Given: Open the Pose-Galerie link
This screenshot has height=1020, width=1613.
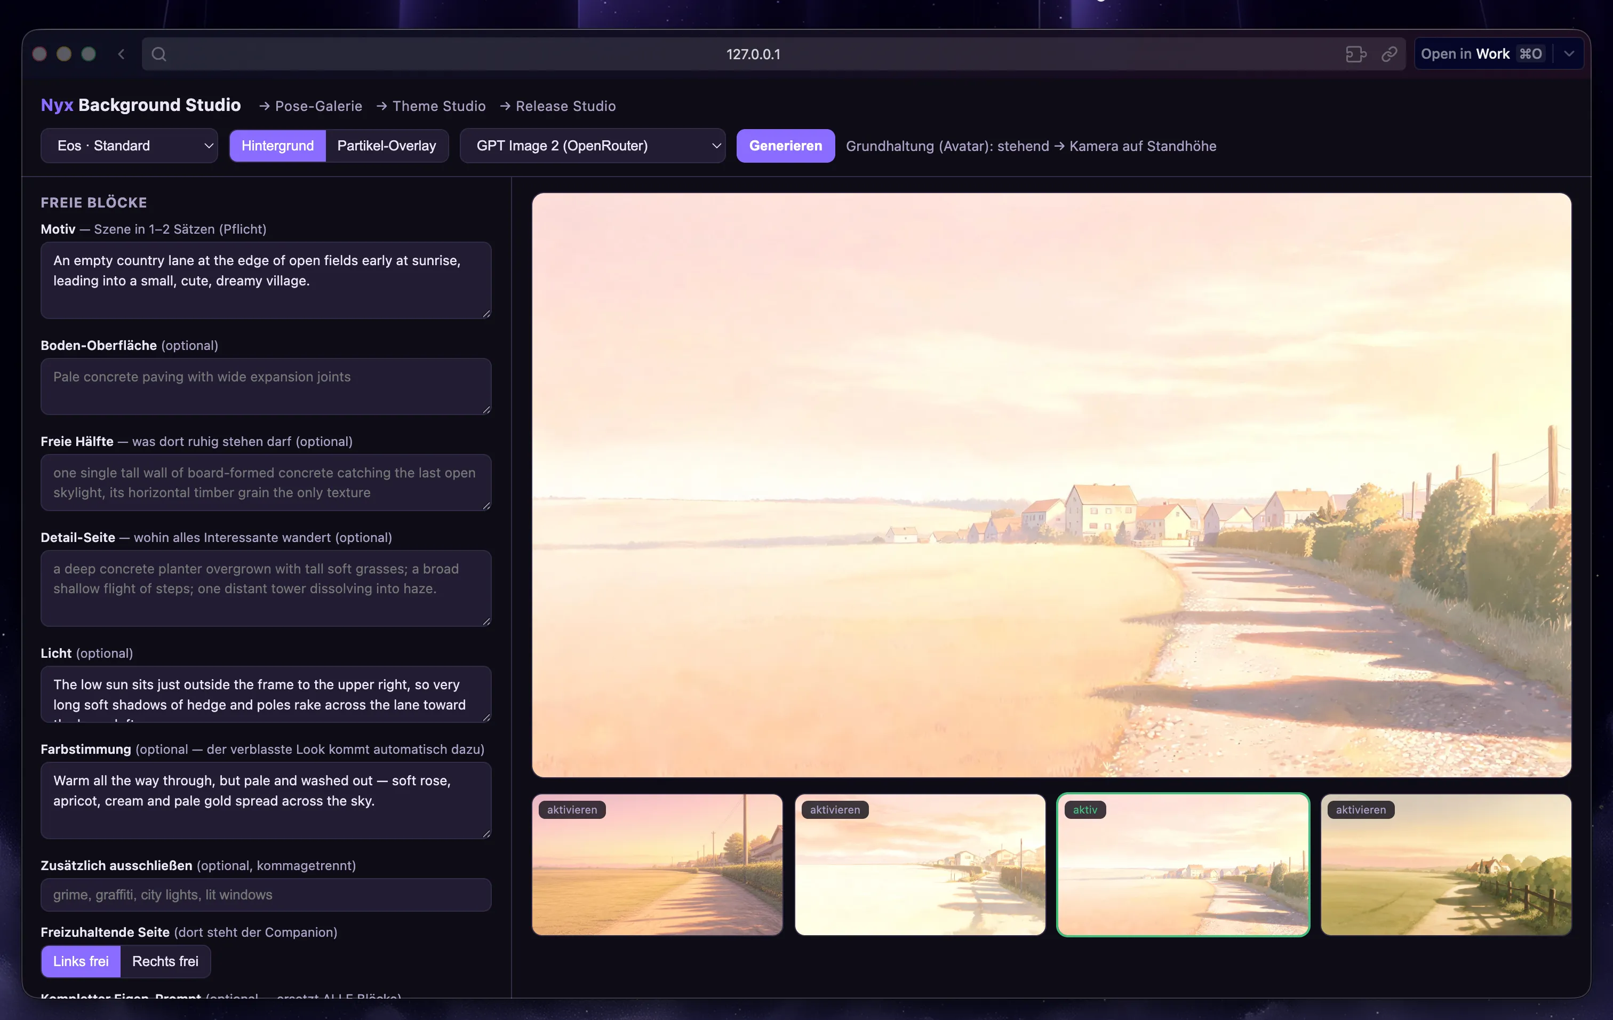Looking at the screenshot, I should point(311,106).
